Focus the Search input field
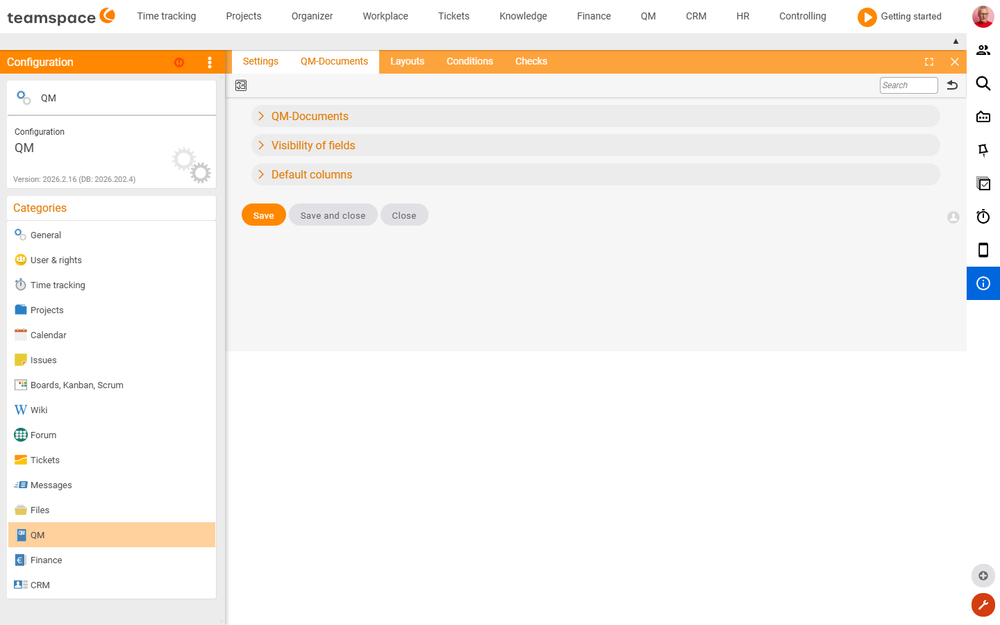The height and width of the screenshot is (625, 1000). coord(908,85)
